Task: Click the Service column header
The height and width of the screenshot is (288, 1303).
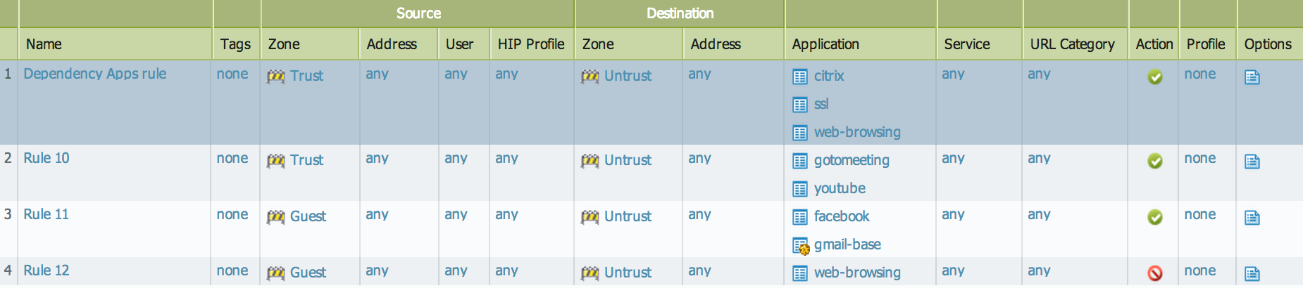Action: coord(966,44)
